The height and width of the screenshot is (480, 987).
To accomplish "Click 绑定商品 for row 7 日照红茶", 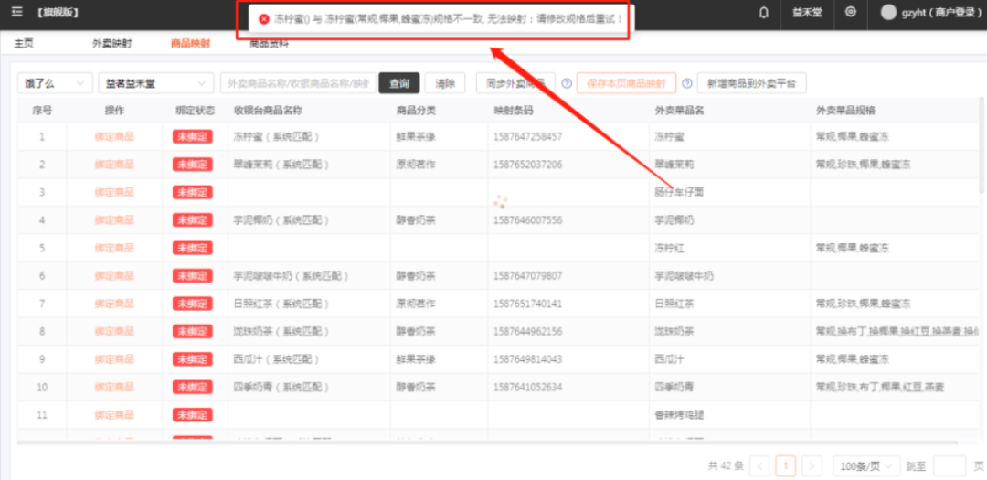I will click(x=114, y=303).
